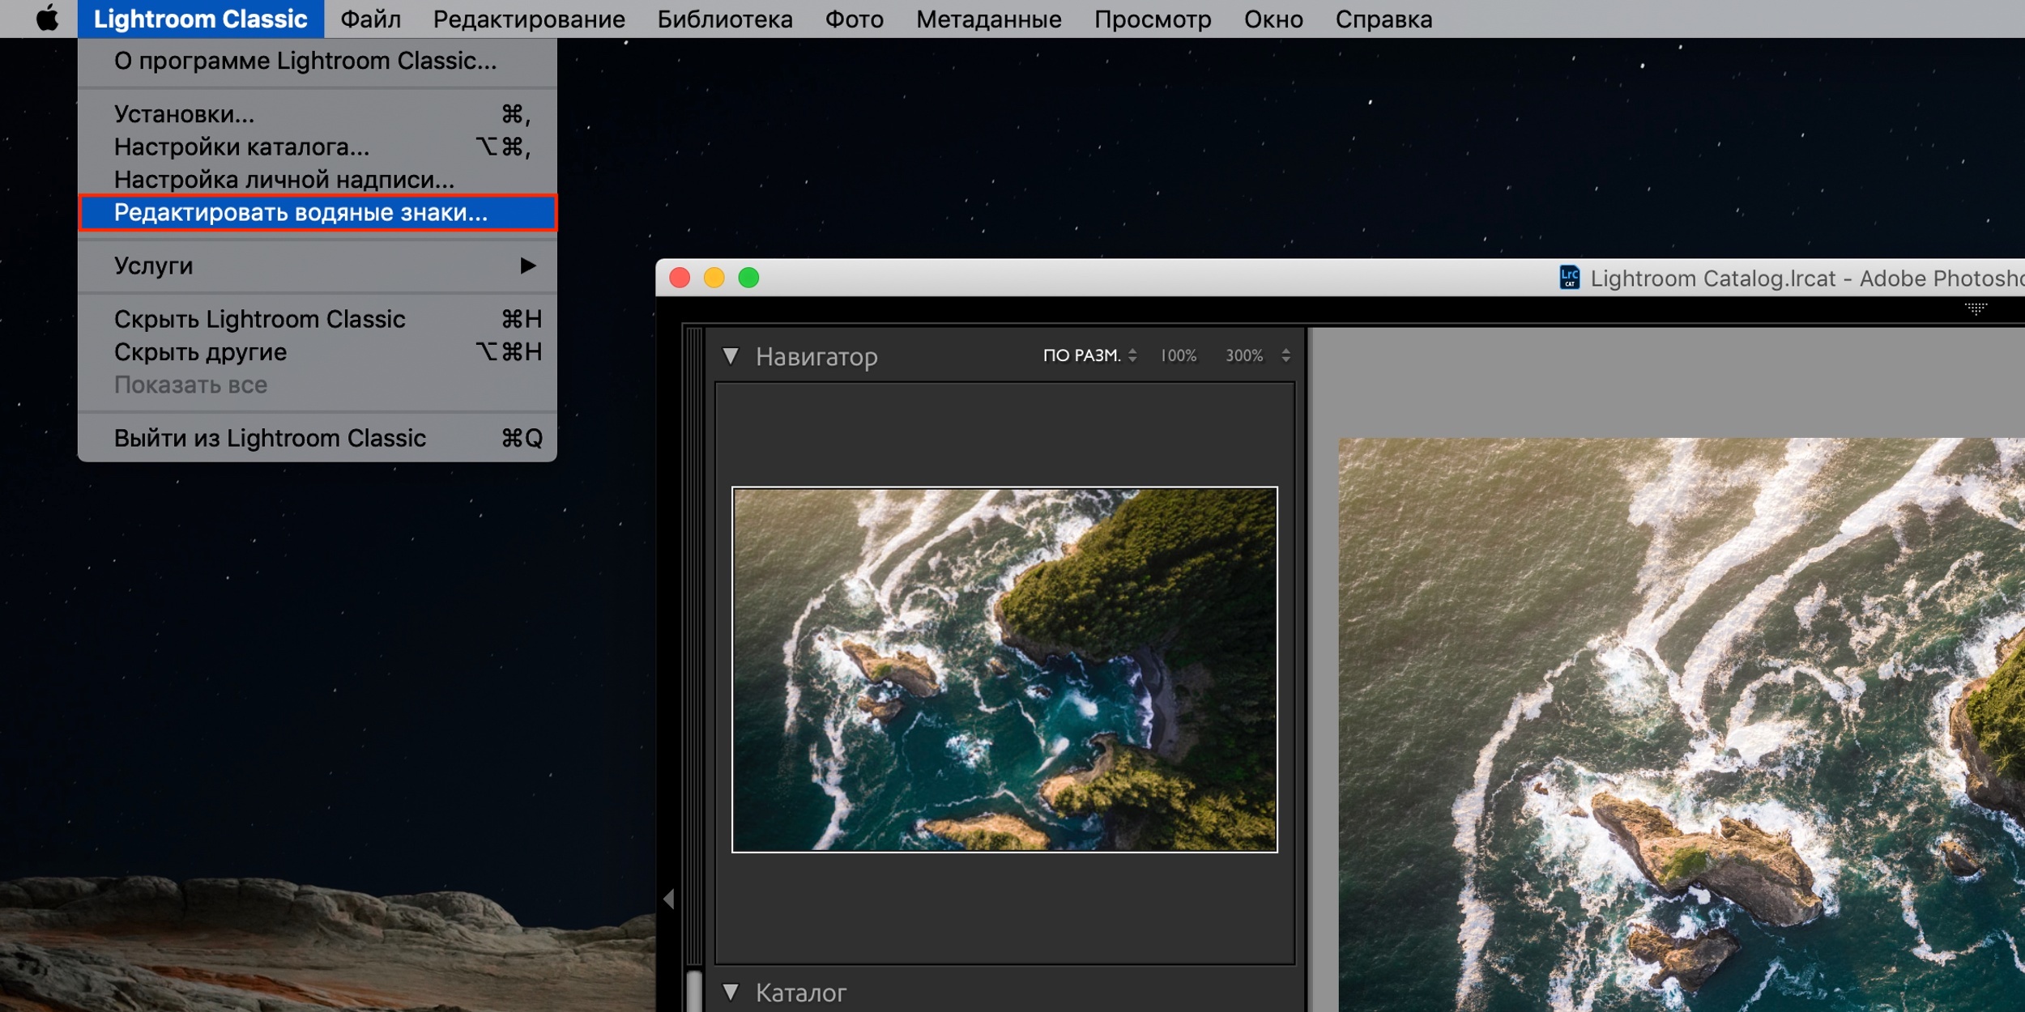This screenshot has width=2025, height=1012.
Task: Set navigator zoom to 100%
Action: 1179,355
